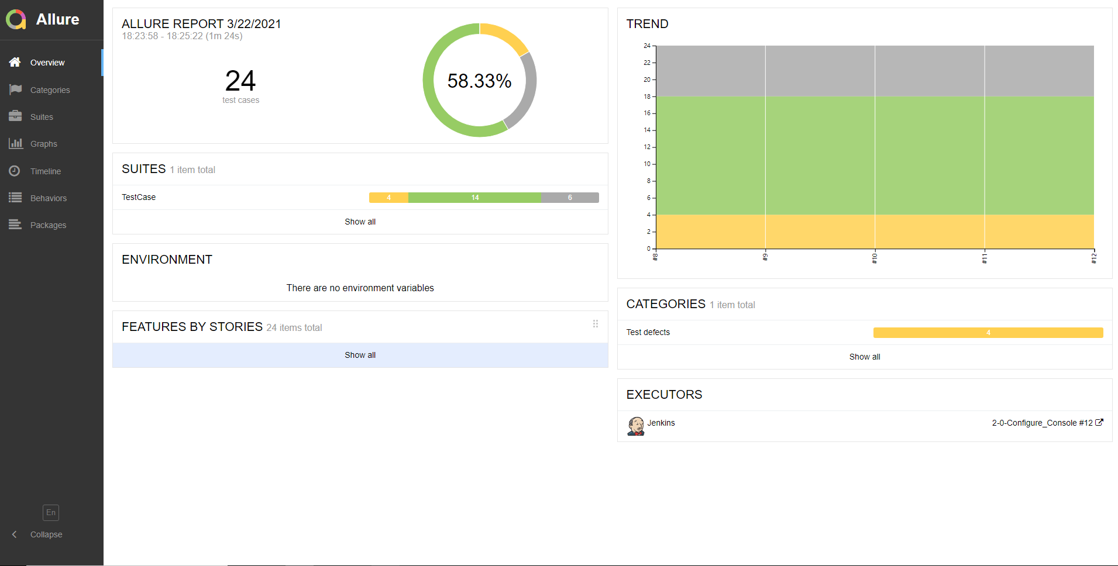Screen dimensions: 1118x566
Task: Select the Overview home icon in sidebar
Action: tap(15, 63)
